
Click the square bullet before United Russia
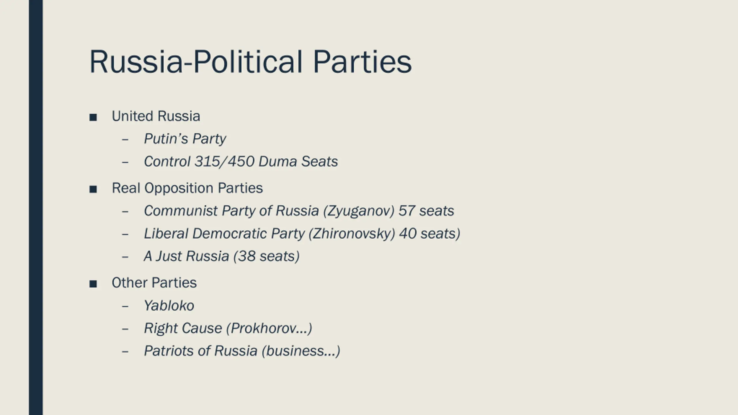93,117
